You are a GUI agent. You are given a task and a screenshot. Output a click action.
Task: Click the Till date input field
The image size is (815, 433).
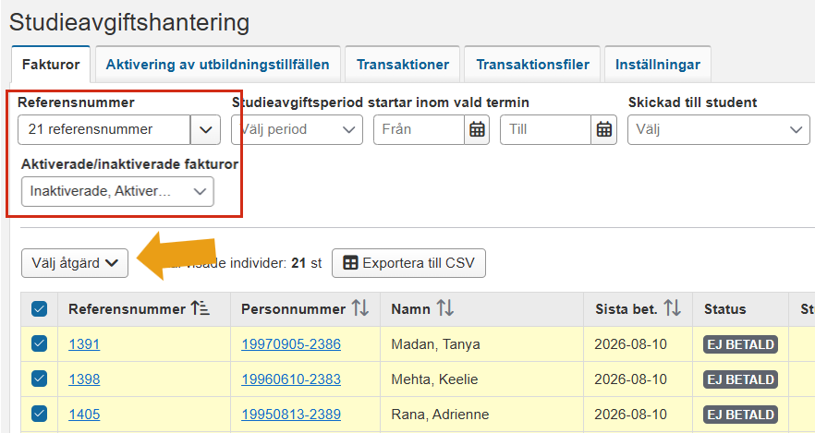coord(546,129)
